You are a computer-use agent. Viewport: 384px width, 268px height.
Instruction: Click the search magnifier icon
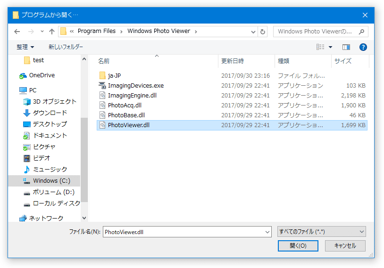361,32
